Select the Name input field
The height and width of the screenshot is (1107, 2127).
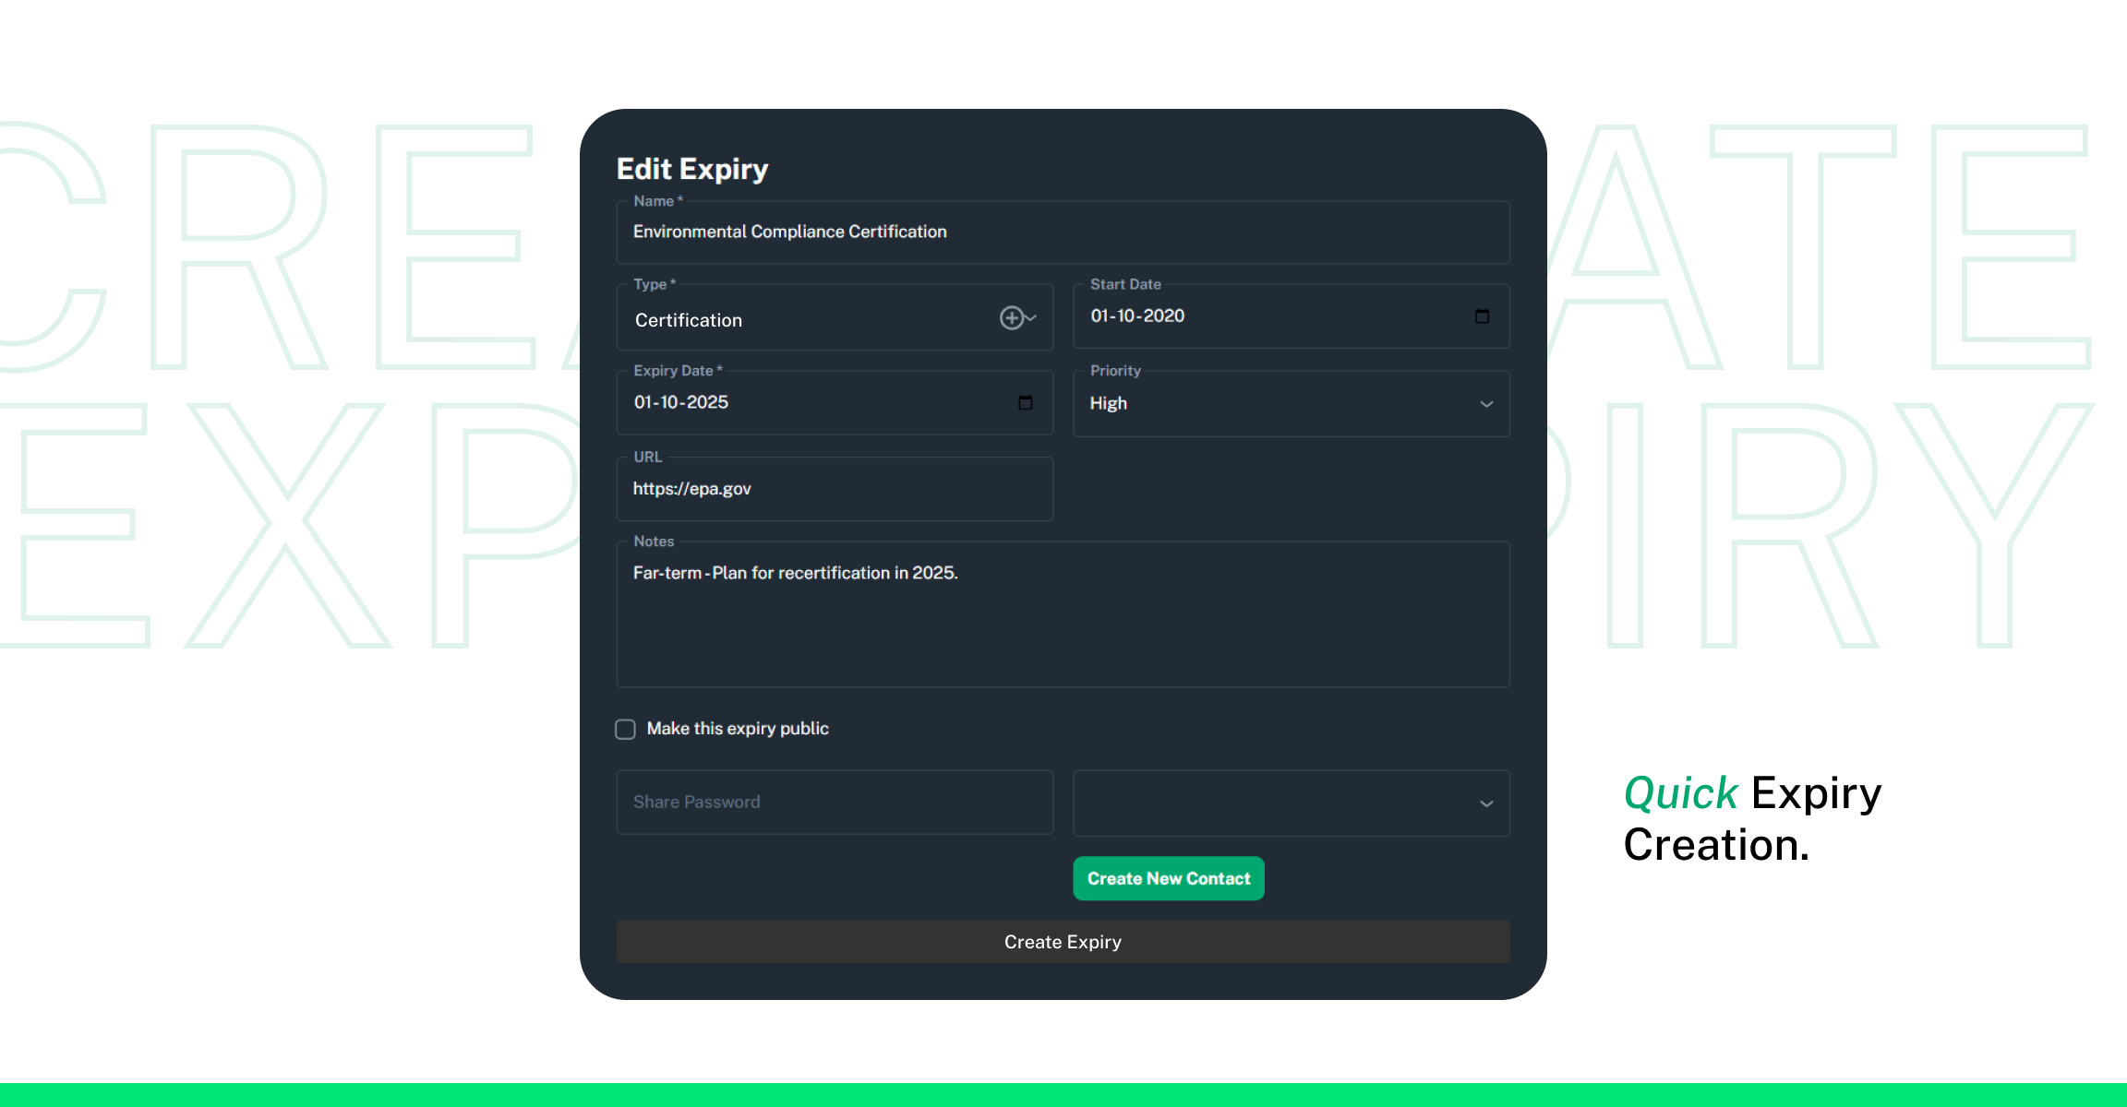[1063, 232]
